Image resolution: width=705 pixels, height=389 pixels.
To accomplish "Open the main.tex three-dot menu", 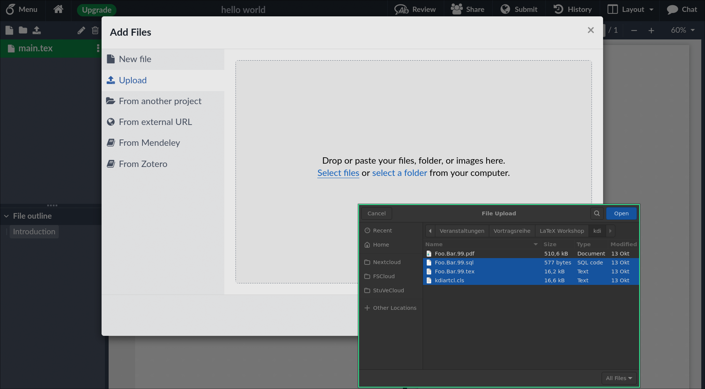I will pos(98,48).
